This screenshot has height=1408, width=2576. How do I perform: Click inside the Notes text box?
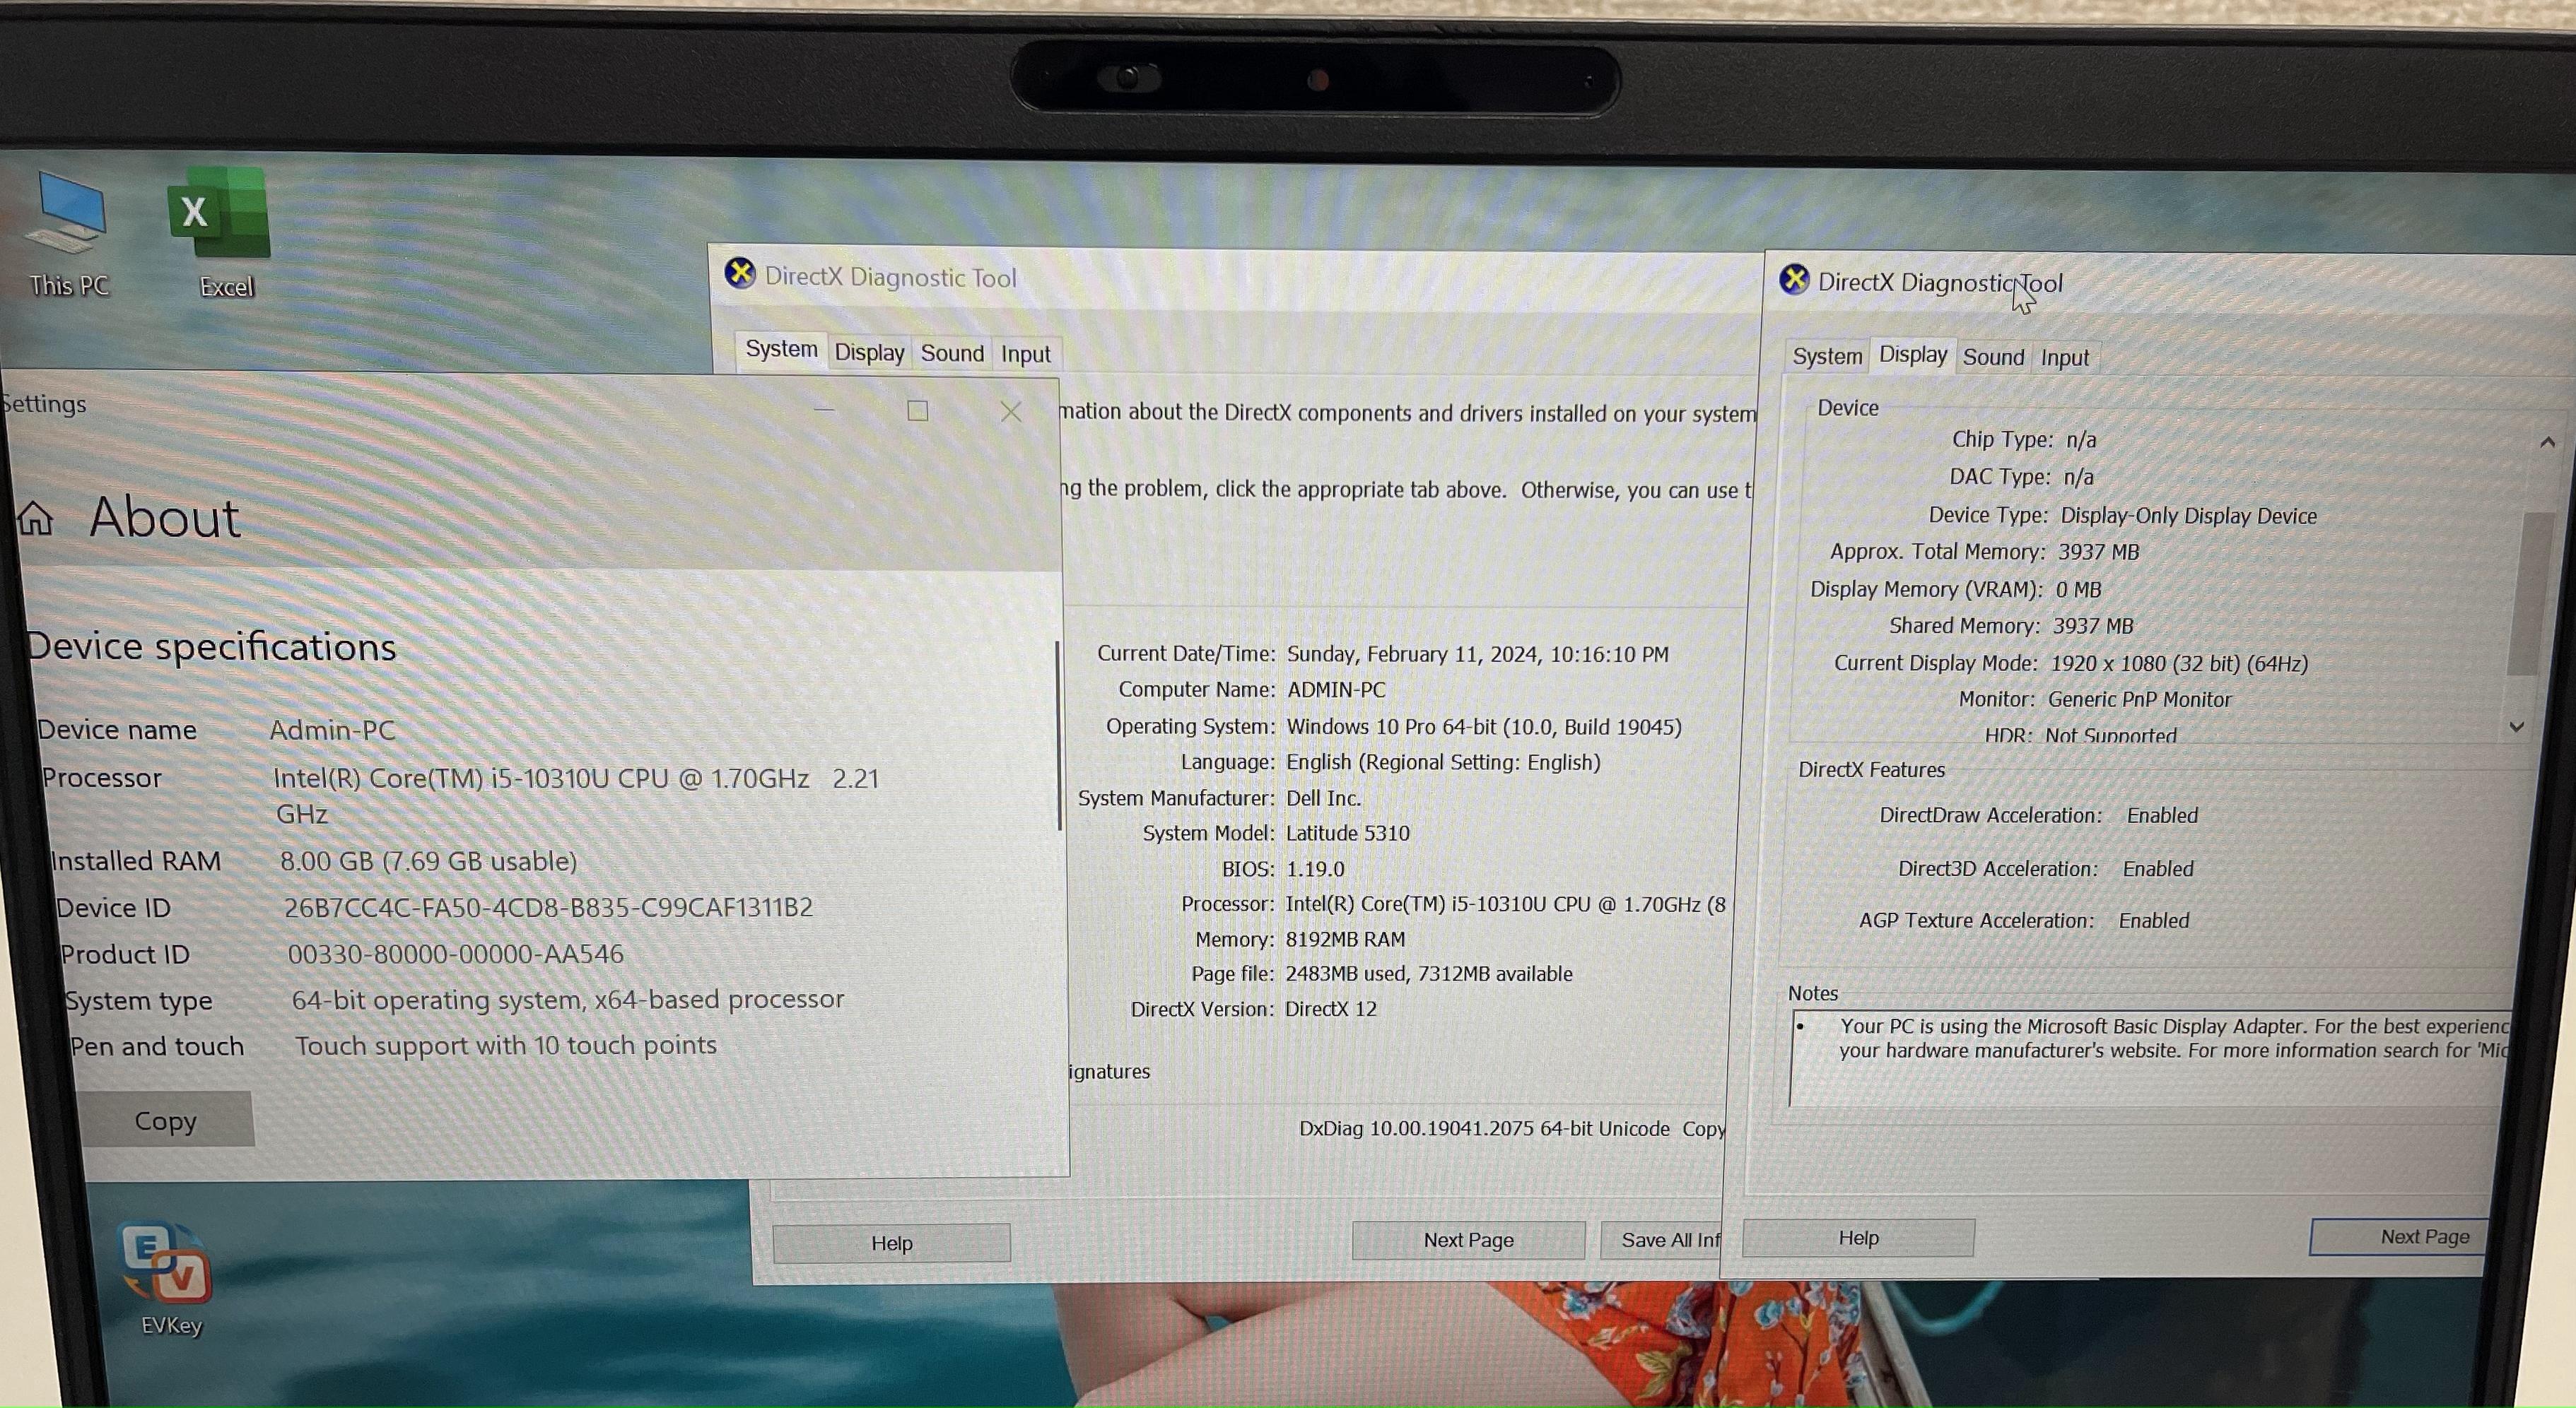(x=2150, y=1058)
